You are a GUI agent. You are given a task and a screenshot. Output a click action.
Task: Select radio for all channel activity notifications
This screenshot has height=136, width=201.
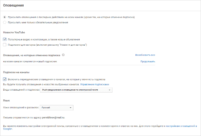point(5,17)
